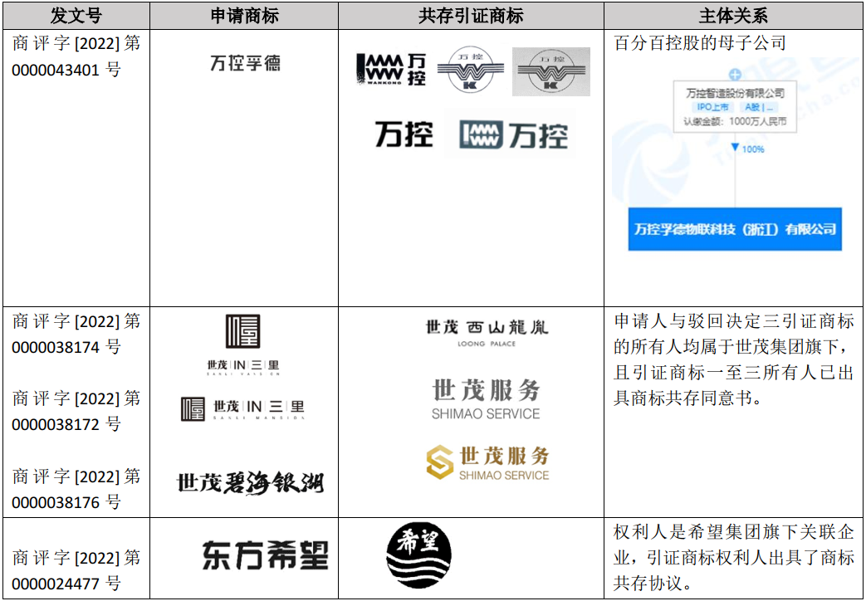Viewport: 866px width, 601px height.
Task: Click the 共存引证商标 column header
Action: click(471, 15)
